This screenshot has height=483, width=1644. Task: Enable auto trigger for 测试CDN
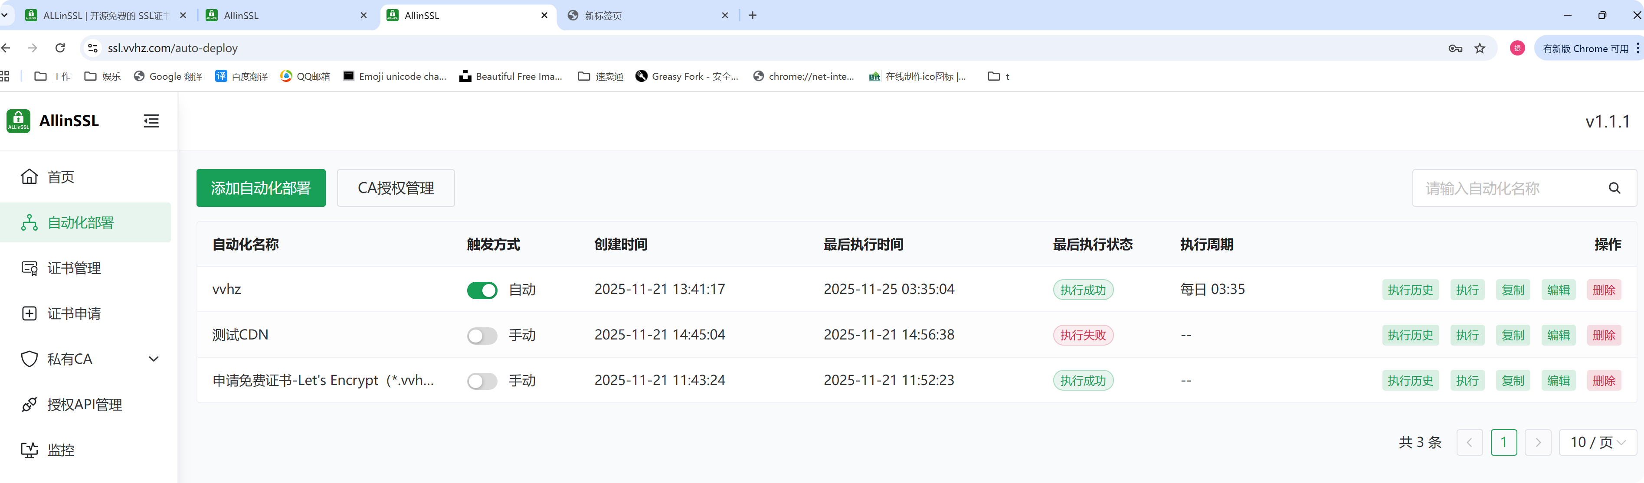pyautogui.click(x=482, y=336)
